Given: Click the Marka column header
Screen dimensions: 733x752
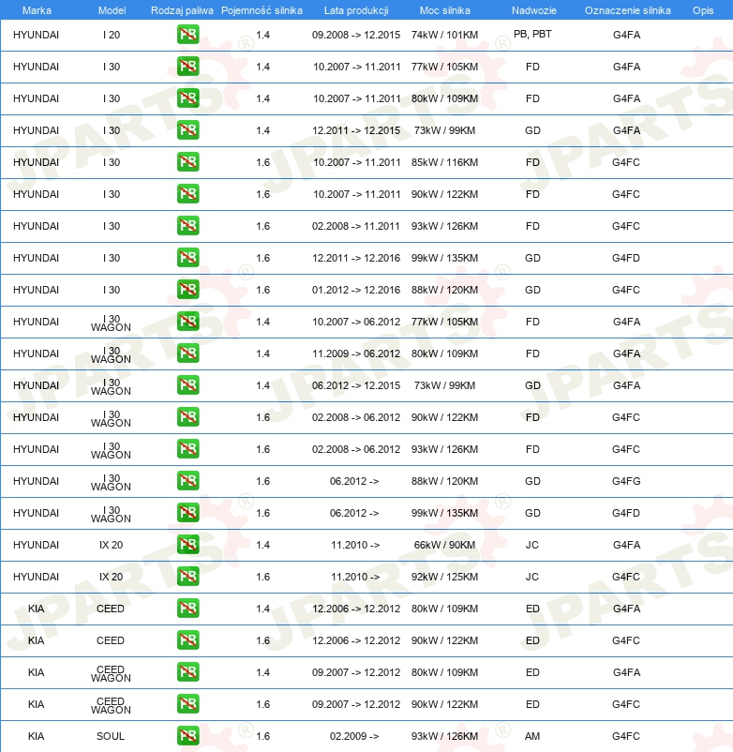Looking at the screenshot, I should click(x=37, y=10).
